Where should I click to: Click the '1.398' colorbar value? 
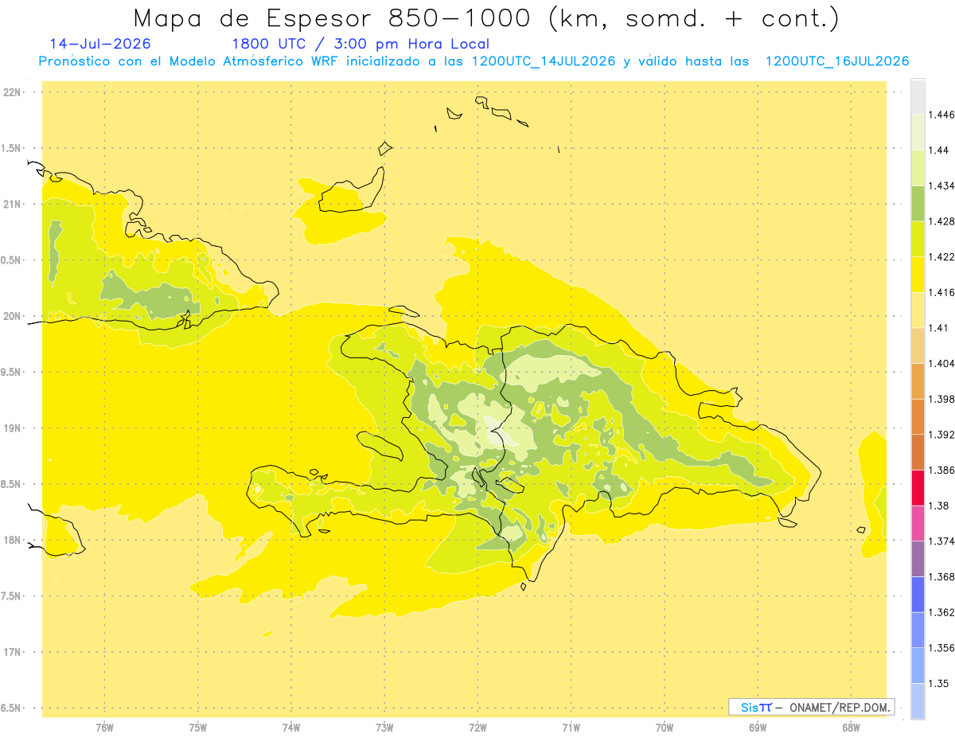[941, 399]
